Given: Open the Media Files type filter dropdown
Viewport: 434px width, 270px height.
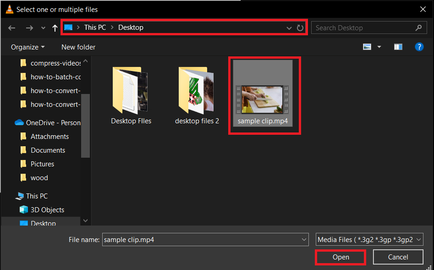Looking at the screenshot, I should tap(369, 239).
